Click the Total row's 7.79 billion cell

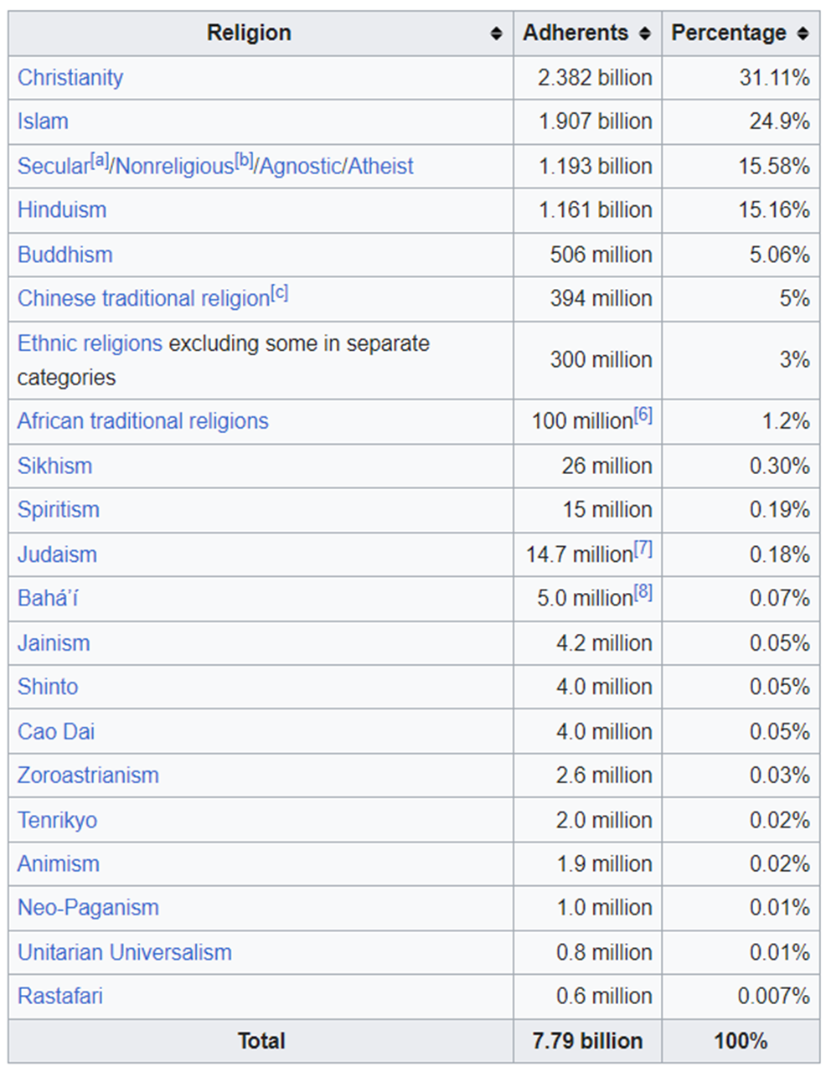point(587,1041)
